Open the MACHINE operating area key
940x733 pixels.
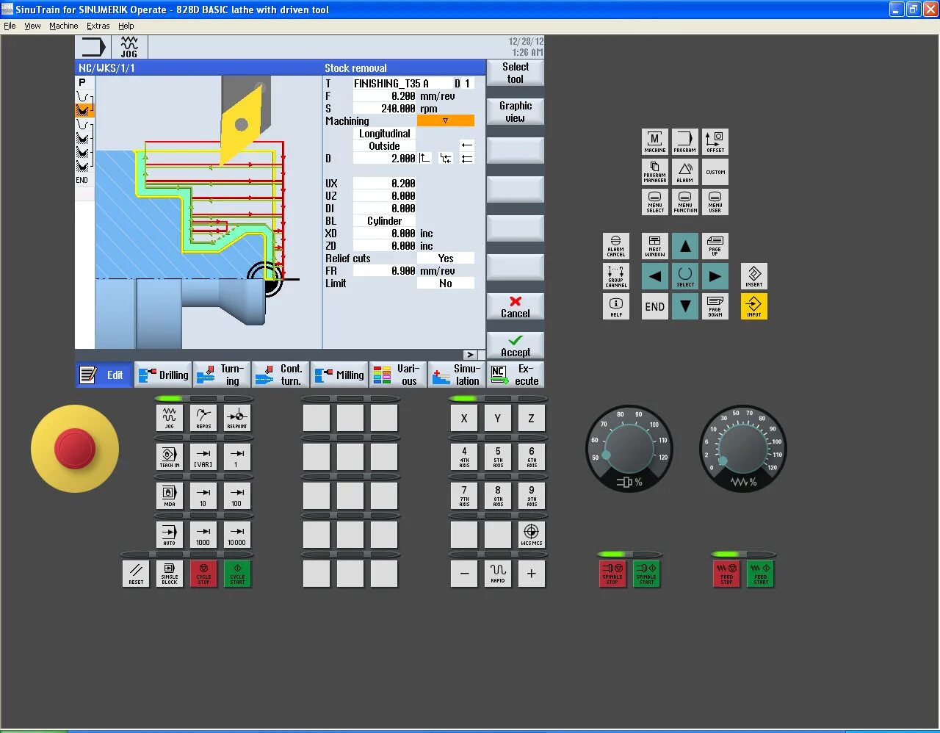tap(654, 142)
